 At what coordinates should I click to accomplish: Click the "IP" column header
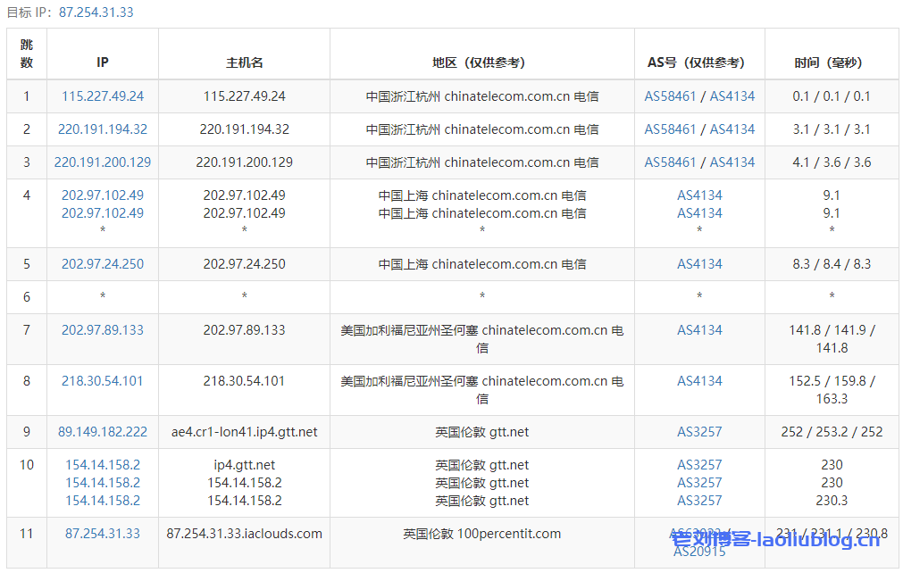tap(103, 62)
